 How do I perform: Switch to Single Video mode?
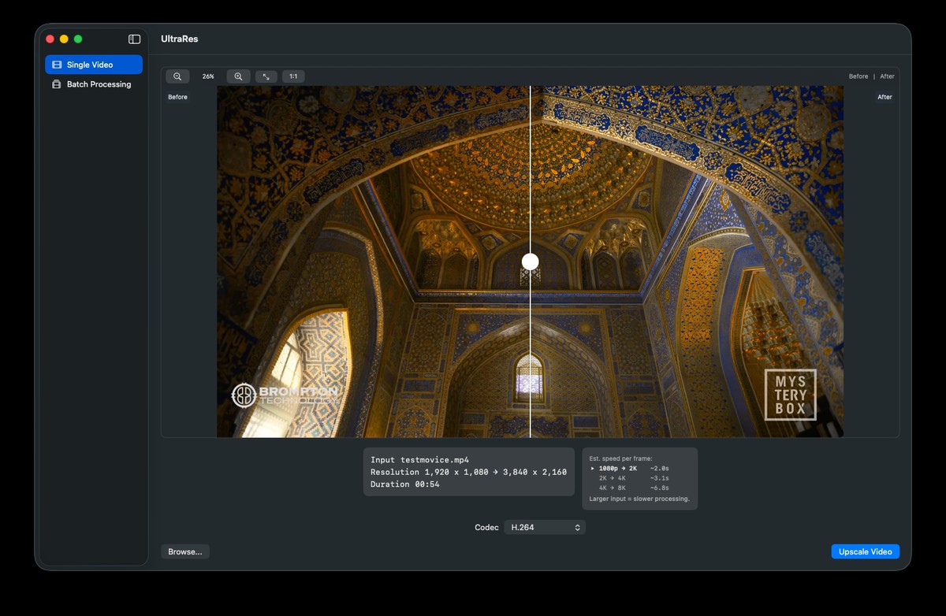coord(94,64)
